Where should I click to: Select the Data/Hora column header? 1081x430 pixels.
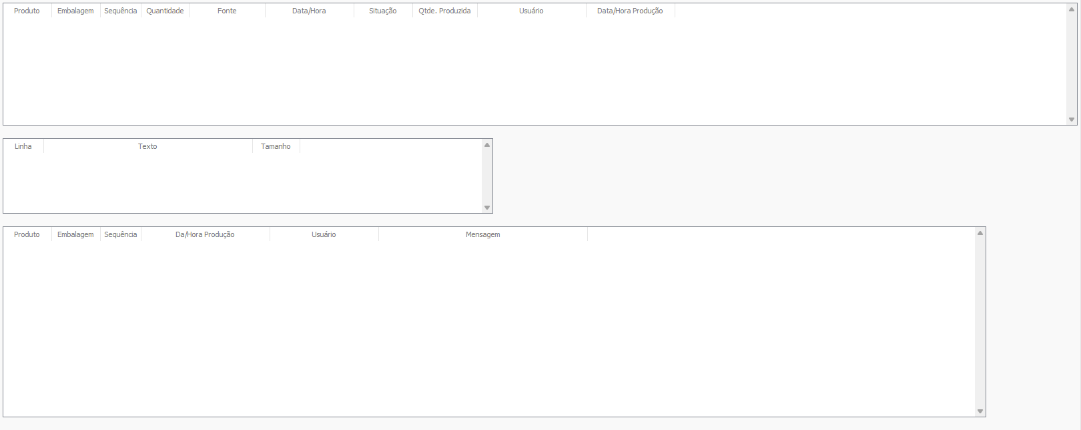[x=309, y=11]
